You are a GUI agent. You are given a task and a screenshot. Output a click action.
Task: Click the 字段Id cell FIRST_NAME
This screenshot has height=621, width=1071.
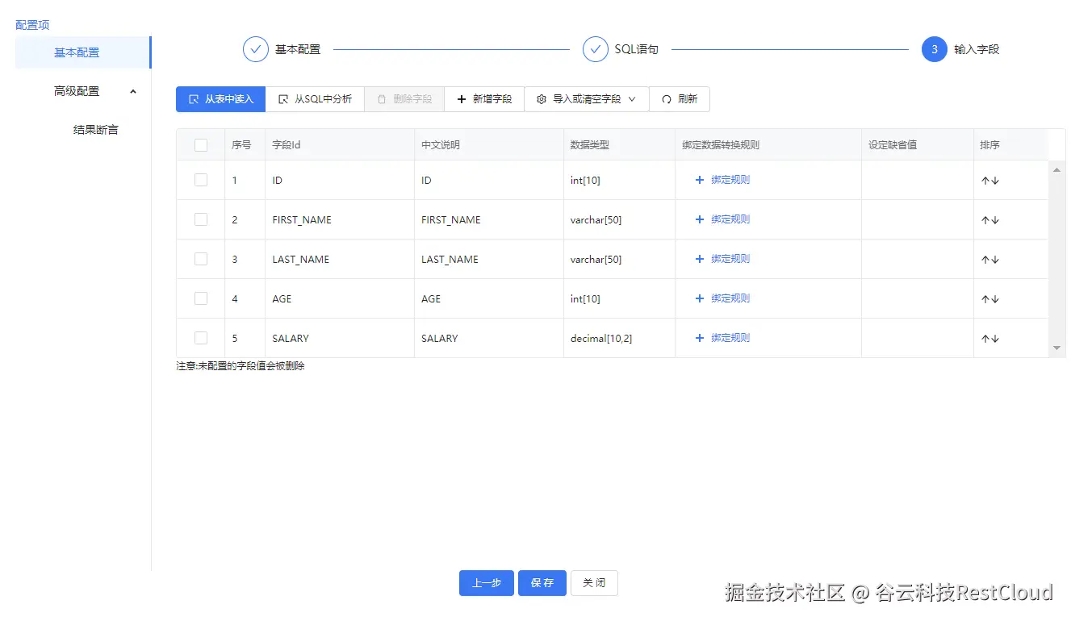click(340, 219)
